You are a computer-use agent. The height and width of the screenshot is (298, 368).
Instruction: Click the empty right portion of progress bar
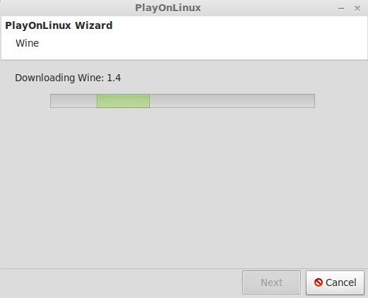232,101
